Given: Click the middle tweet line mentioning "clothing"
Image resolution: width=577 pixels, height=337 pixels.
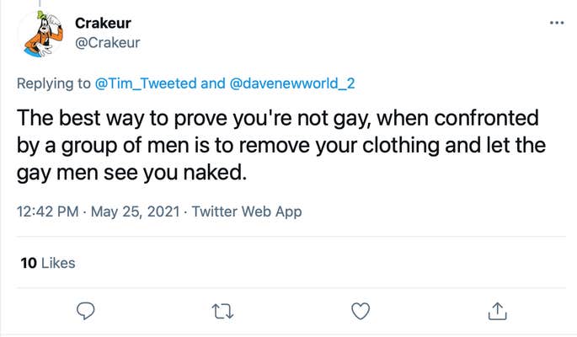Looking at the screenshot, I should click(x=278, y=146).
